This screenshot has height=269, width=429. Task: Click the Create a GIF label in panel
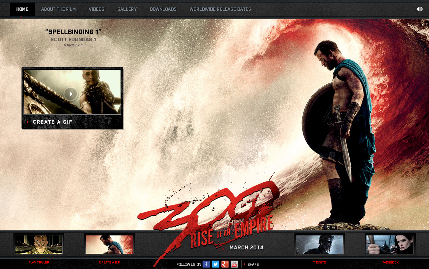(x=52, y=122)
